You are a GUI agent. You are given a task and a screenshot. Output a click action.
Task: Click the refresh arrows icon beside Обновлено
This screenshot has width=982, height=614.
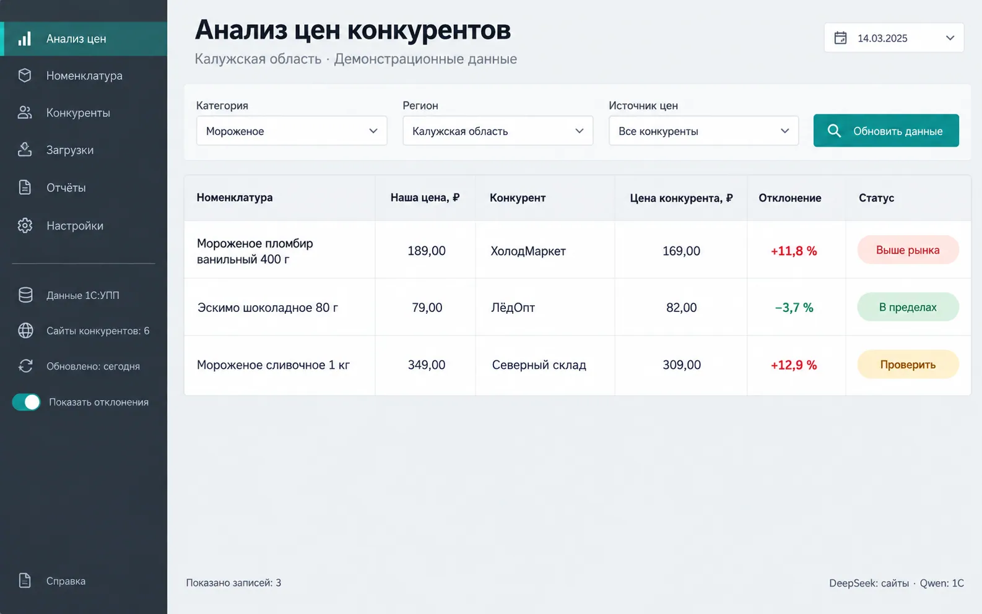[25, 366]
